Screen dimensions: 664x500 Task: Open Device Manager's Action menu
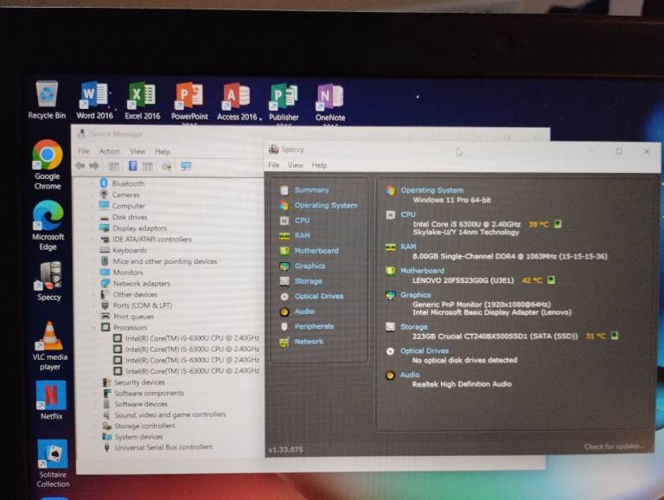109,151
